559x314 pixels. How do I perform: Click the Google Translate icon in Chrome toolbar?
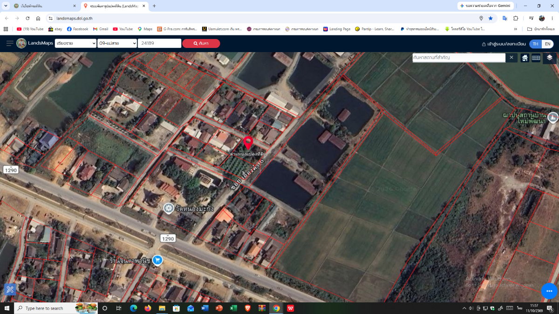(x=504, y=18)
